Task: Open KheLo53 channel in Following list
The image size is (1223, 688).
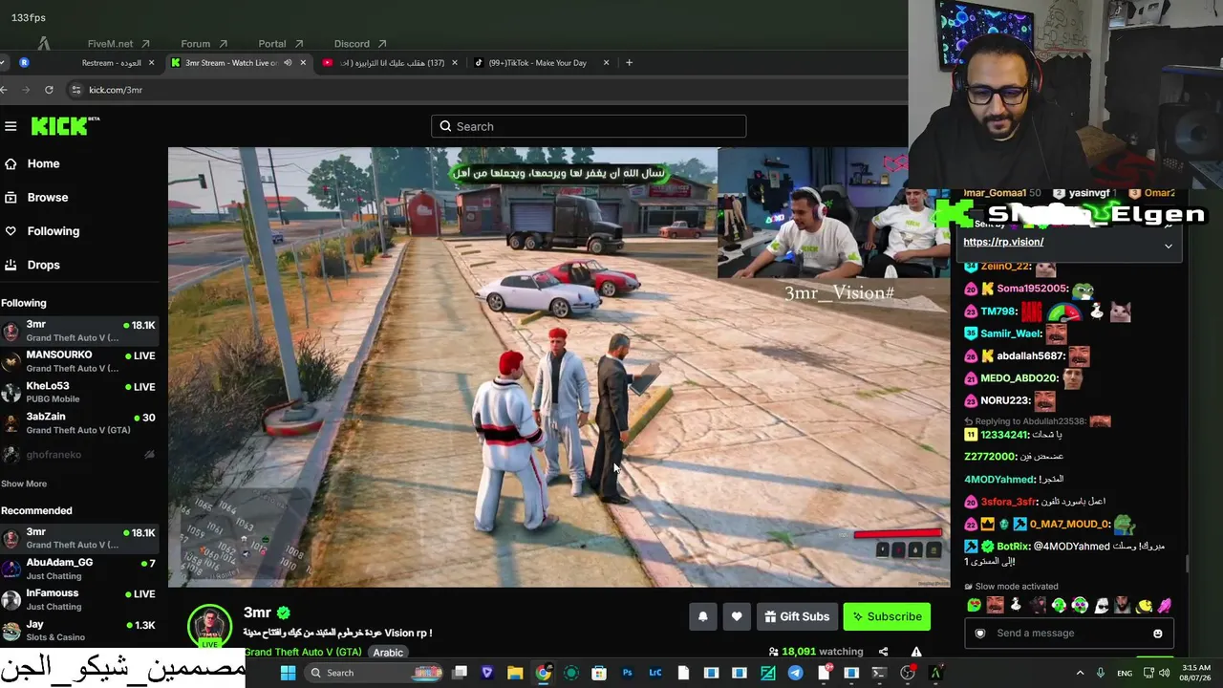Action: (x=79, y=392)
